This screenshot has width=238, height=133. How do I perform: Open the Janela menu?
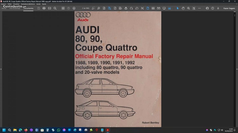pos(38,4)
